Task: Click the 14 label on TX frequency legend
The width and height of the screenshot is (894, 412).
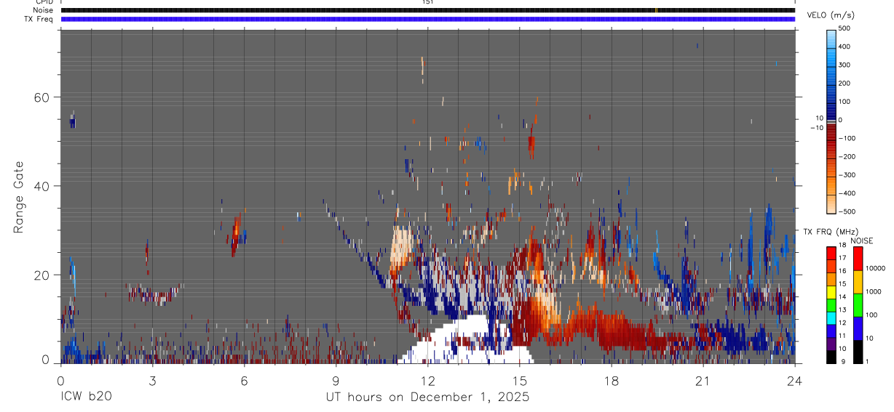Action: point(842,296)
